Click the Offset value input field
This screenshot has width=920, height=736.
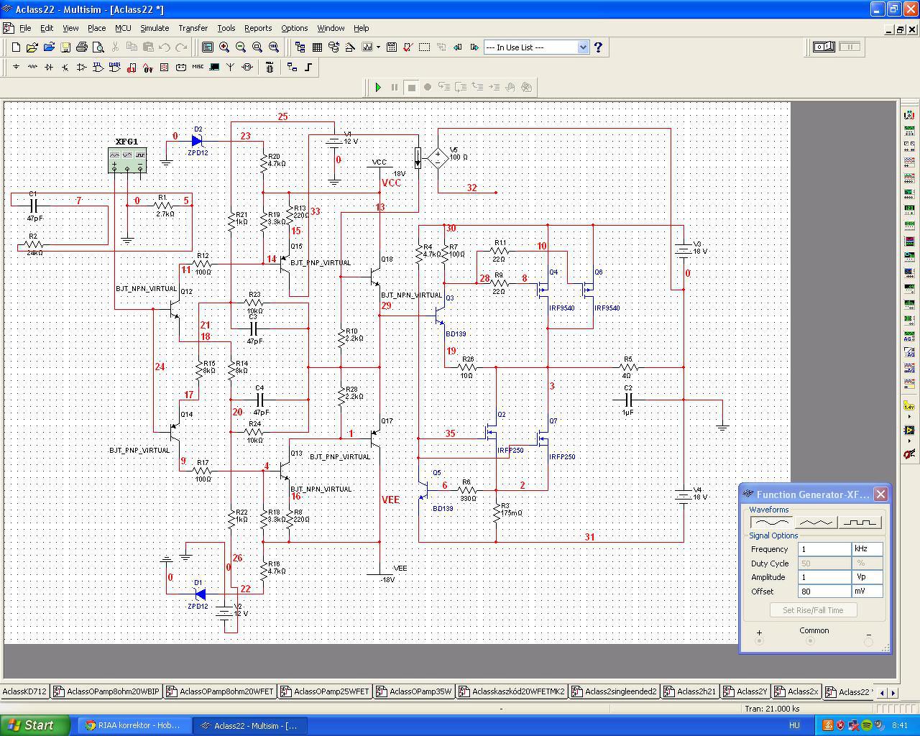pos(824,592)
